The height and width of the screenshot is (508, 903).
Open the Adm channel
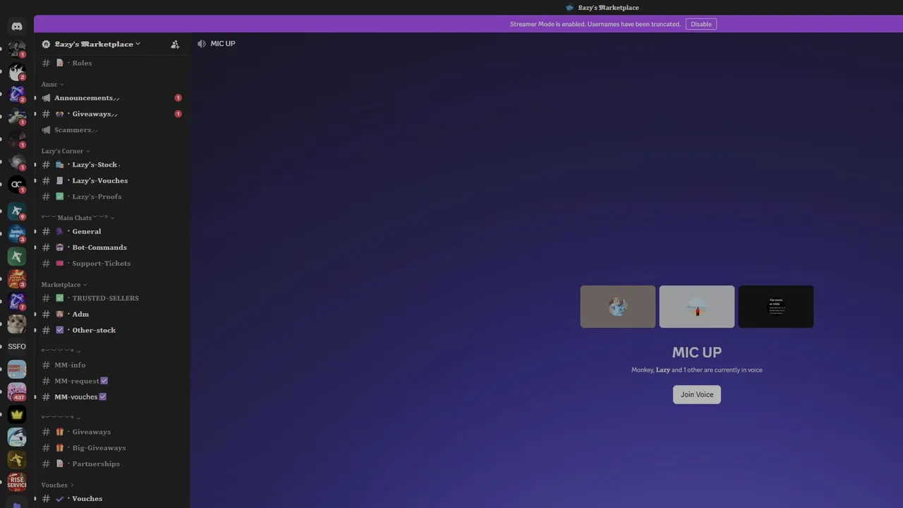pyautogui.click(x=112, y=314)
